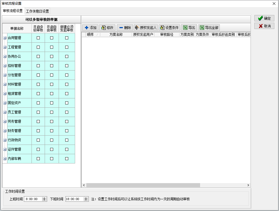This screenshot has width=279, height=211.
Task: Enable 开启多级审核 for 合同管理
Action: 38,38
